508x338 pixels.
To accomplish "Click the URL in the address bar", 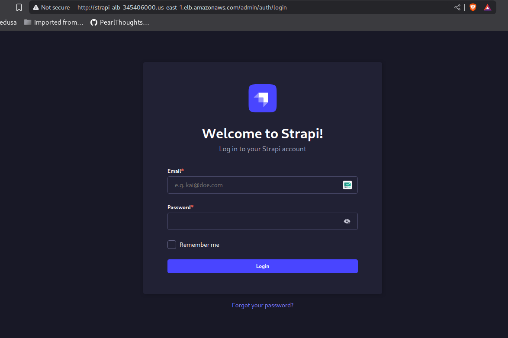I will 182,7.
